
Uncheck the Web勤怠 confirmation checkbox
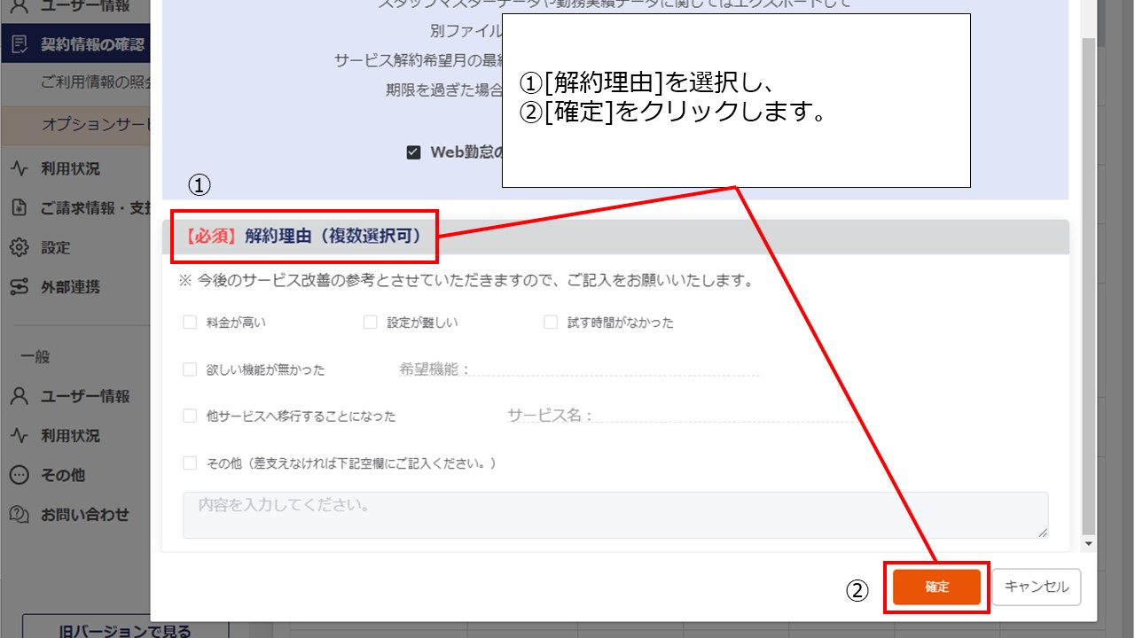pyautogui.click(x=413, y=152)
